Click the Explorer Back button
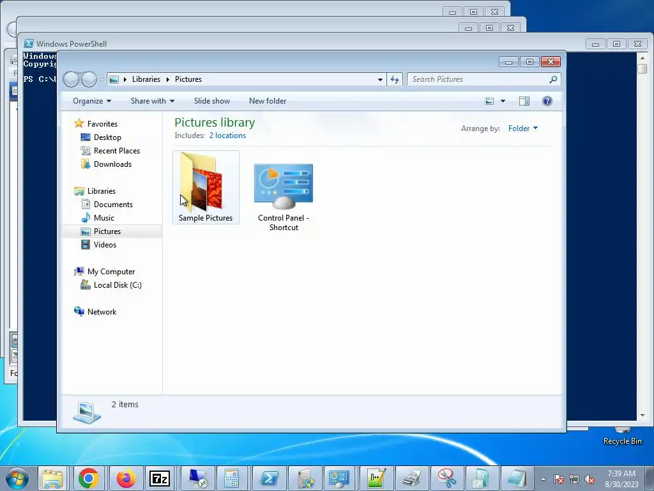Image resolution: width=654 pixels, height=491 pixels. [72, 79]
